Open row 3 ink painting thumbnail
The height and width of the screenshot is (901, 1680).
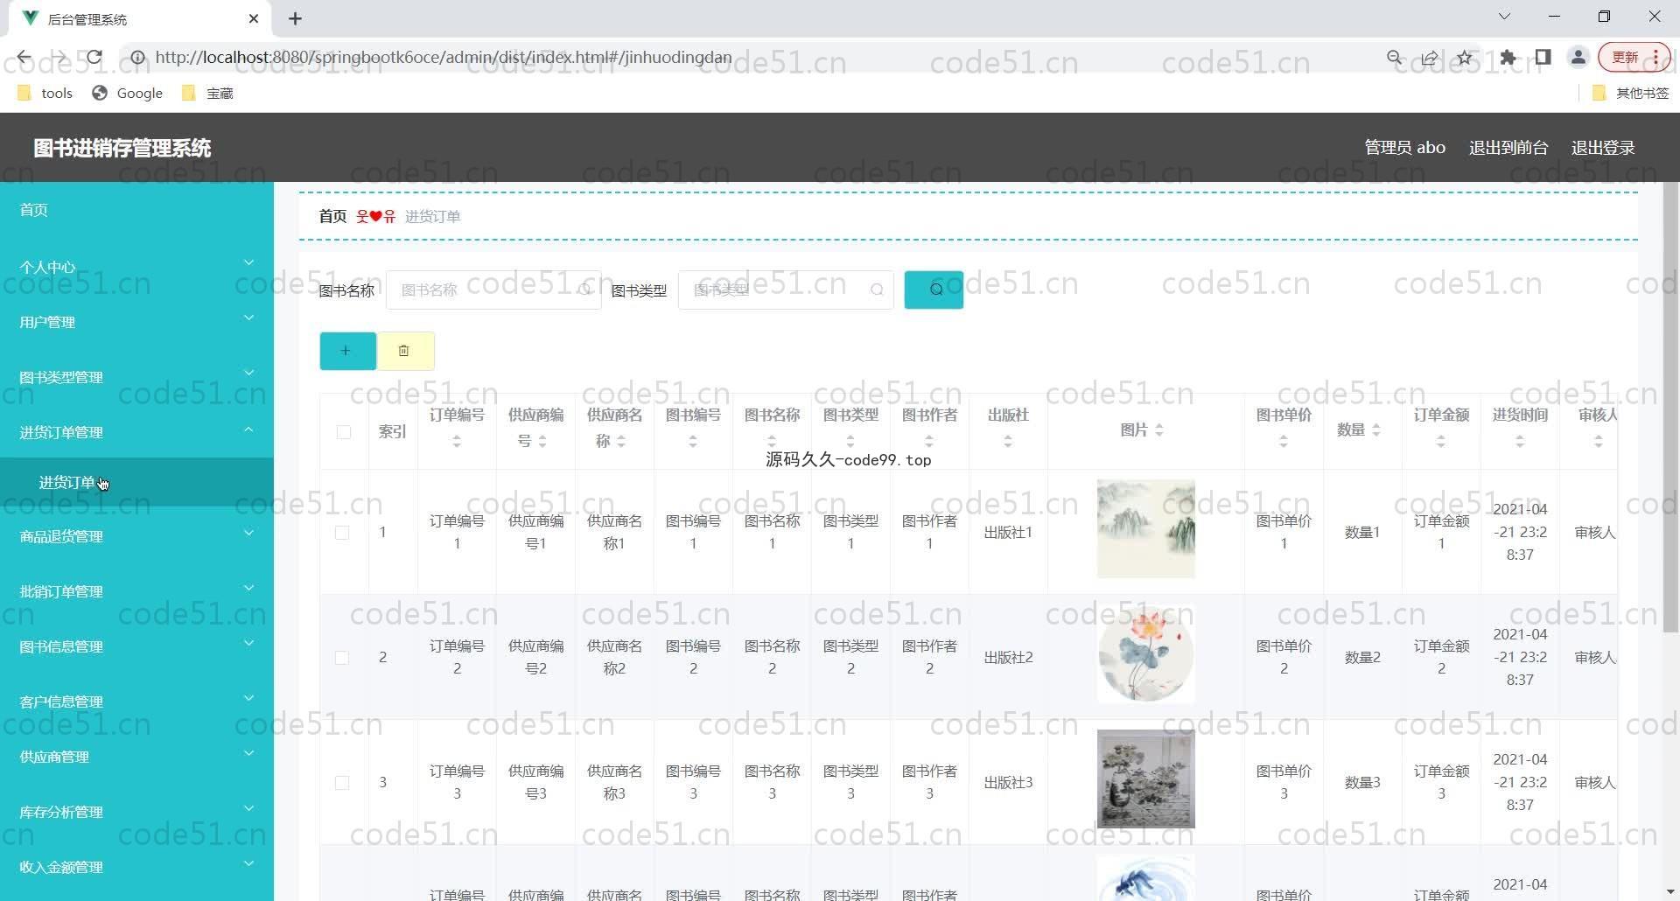(x=1146, y=779)
